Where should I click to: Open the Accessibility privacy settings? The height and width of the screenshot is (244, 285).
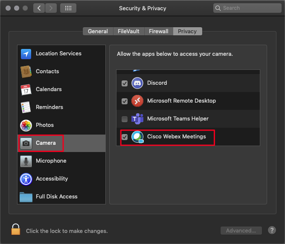52,179
